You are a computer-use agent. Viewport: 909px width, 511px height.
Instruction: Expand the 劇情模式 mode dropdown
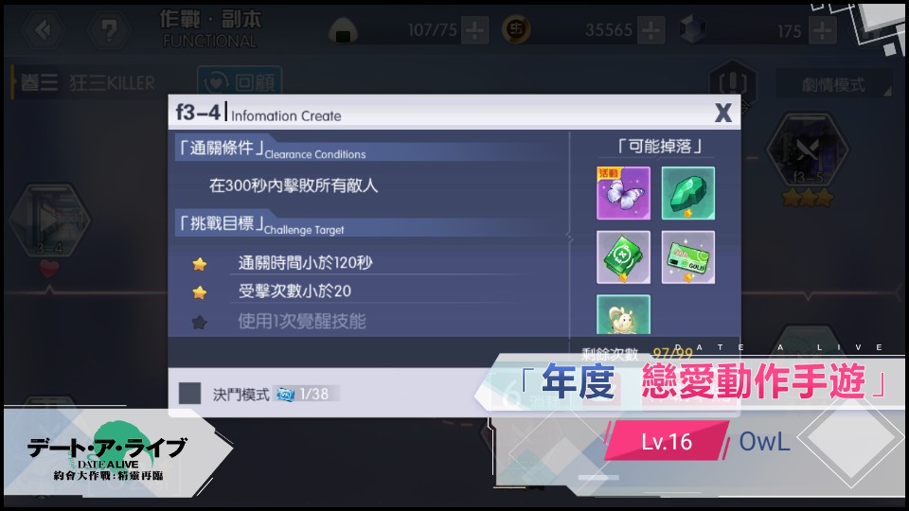pyautogui.click(x=834, y=84)
